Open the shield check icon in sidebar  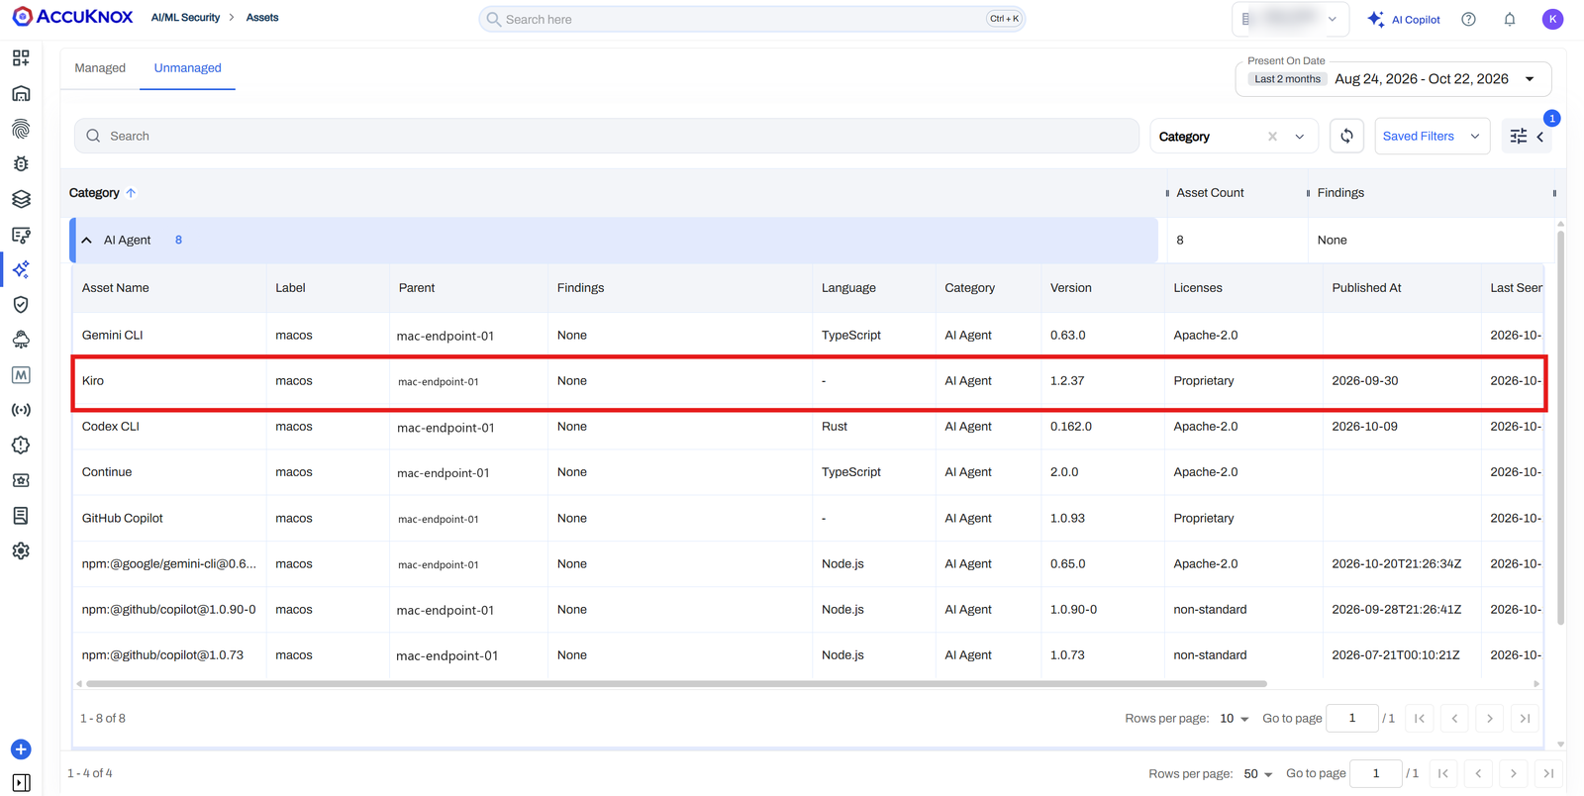pyautogui.click(x=21, y=305)
